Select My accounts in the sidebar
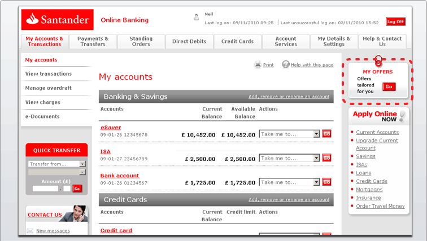The image size is (427, 241). [41, 60]
